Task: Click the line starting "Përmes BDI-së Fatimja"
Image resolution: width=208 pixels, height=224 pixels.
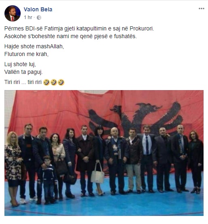Action: tap(79, 28)
